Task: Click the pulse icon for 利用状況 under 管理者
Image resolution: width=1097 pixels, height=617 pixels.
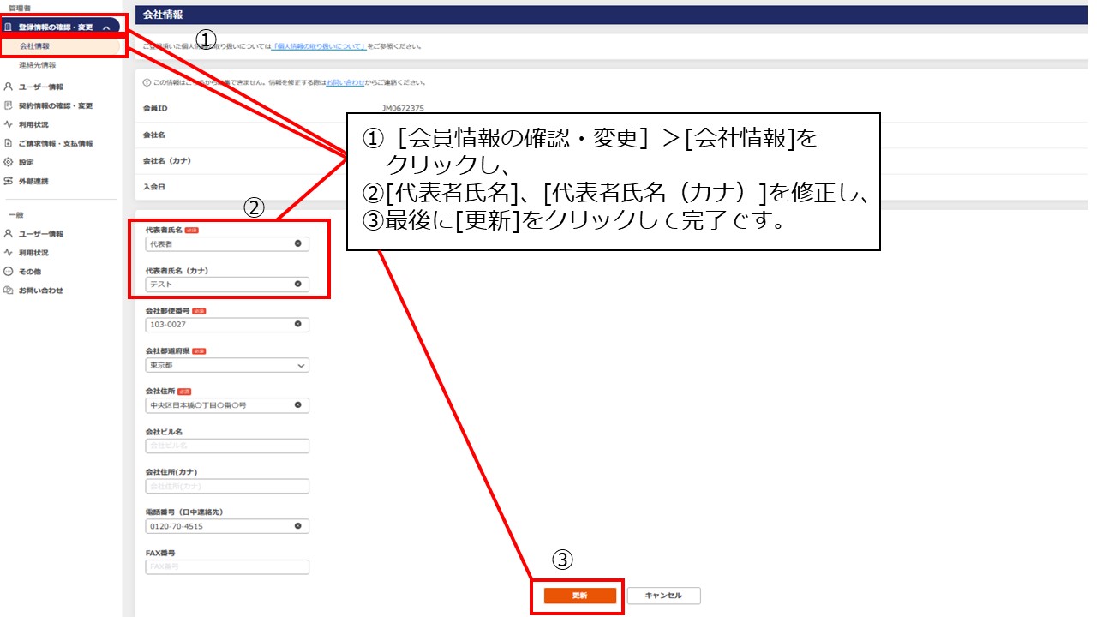Action: [x=8, y=124]
